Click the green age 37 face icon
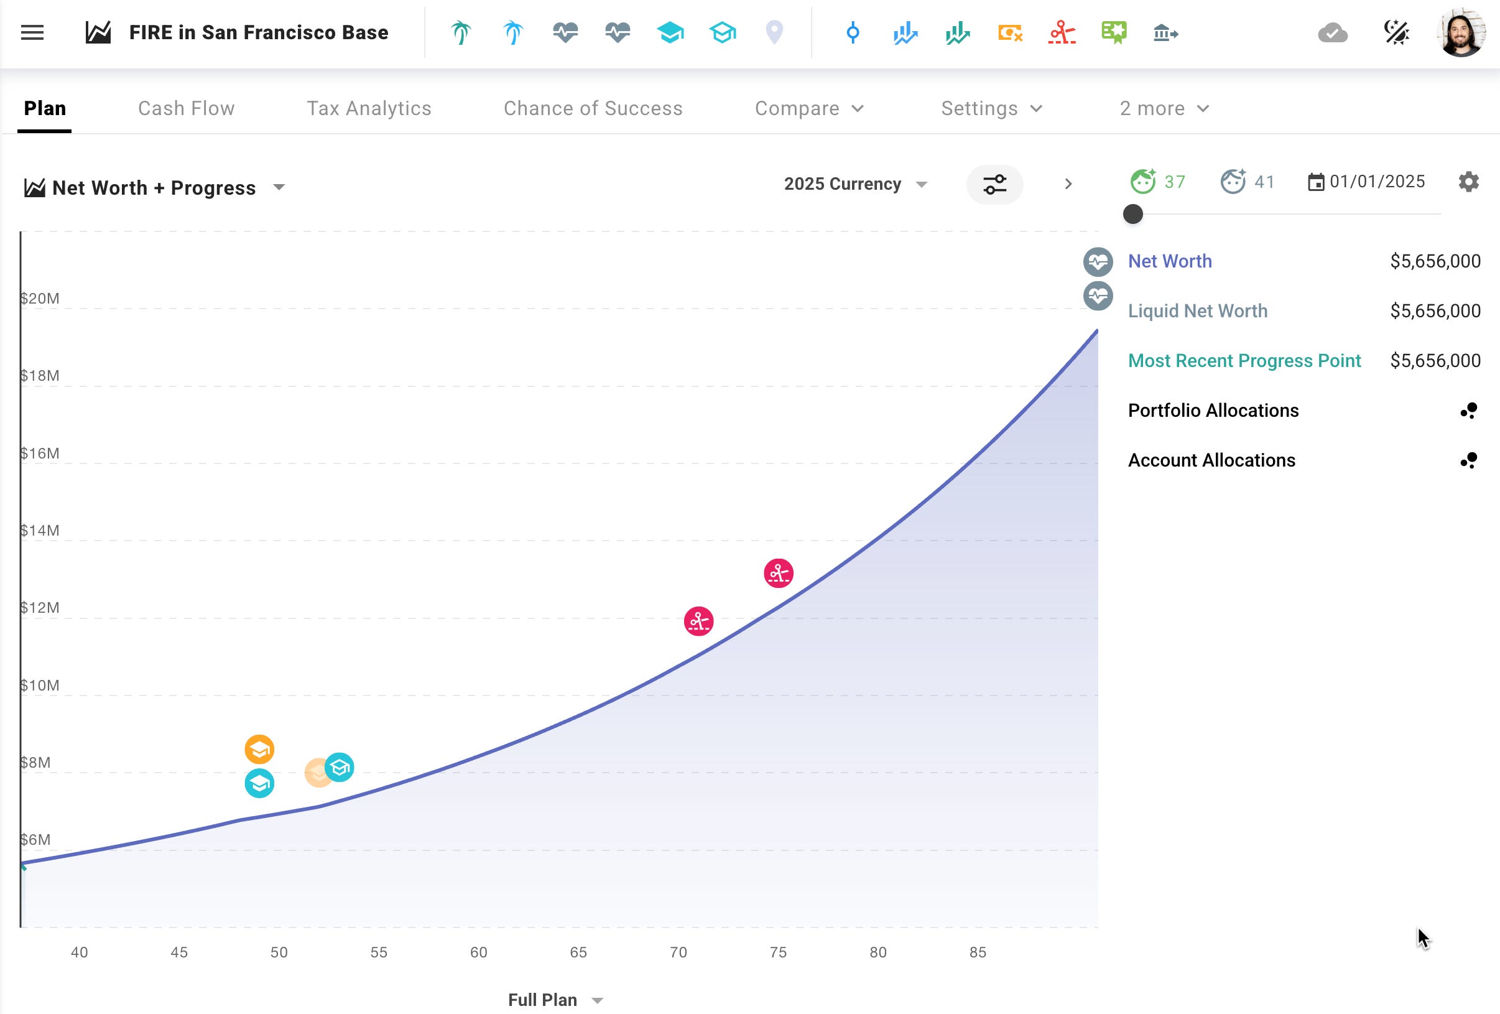 coord(1143,182)
